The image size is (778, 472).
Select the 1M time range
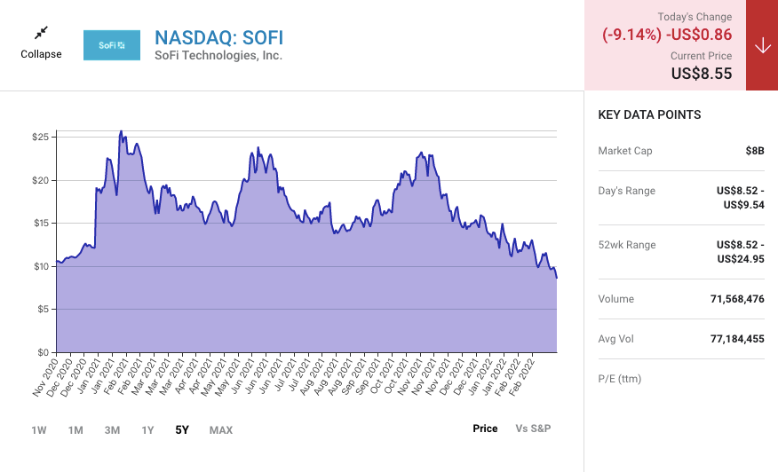tap(75, 430)
